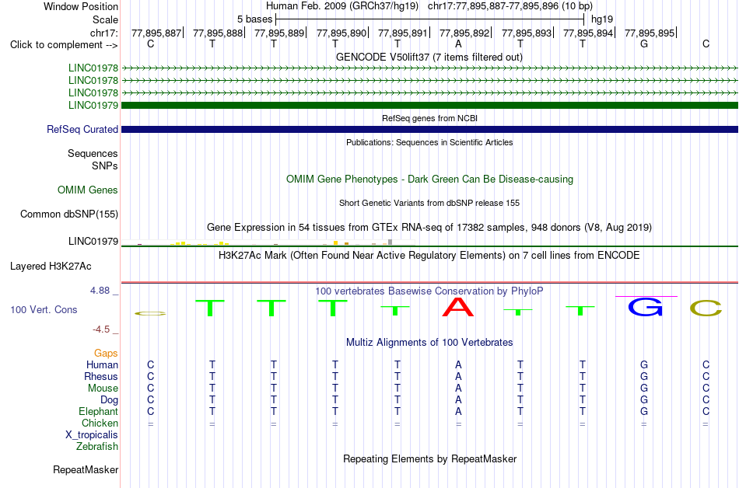This screenshot has width=739, height=488.
Task: Click the tall olive C at the conservation logo's end
Action: coord(706,308)
